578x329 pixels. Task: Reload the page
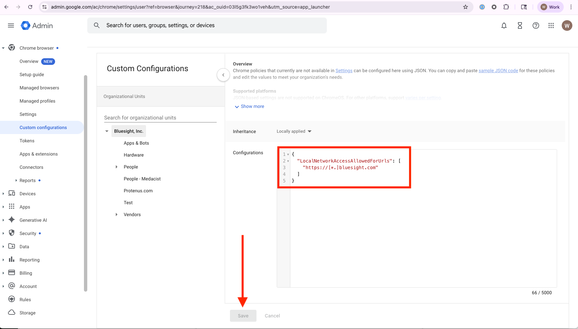tap(30, 7)
